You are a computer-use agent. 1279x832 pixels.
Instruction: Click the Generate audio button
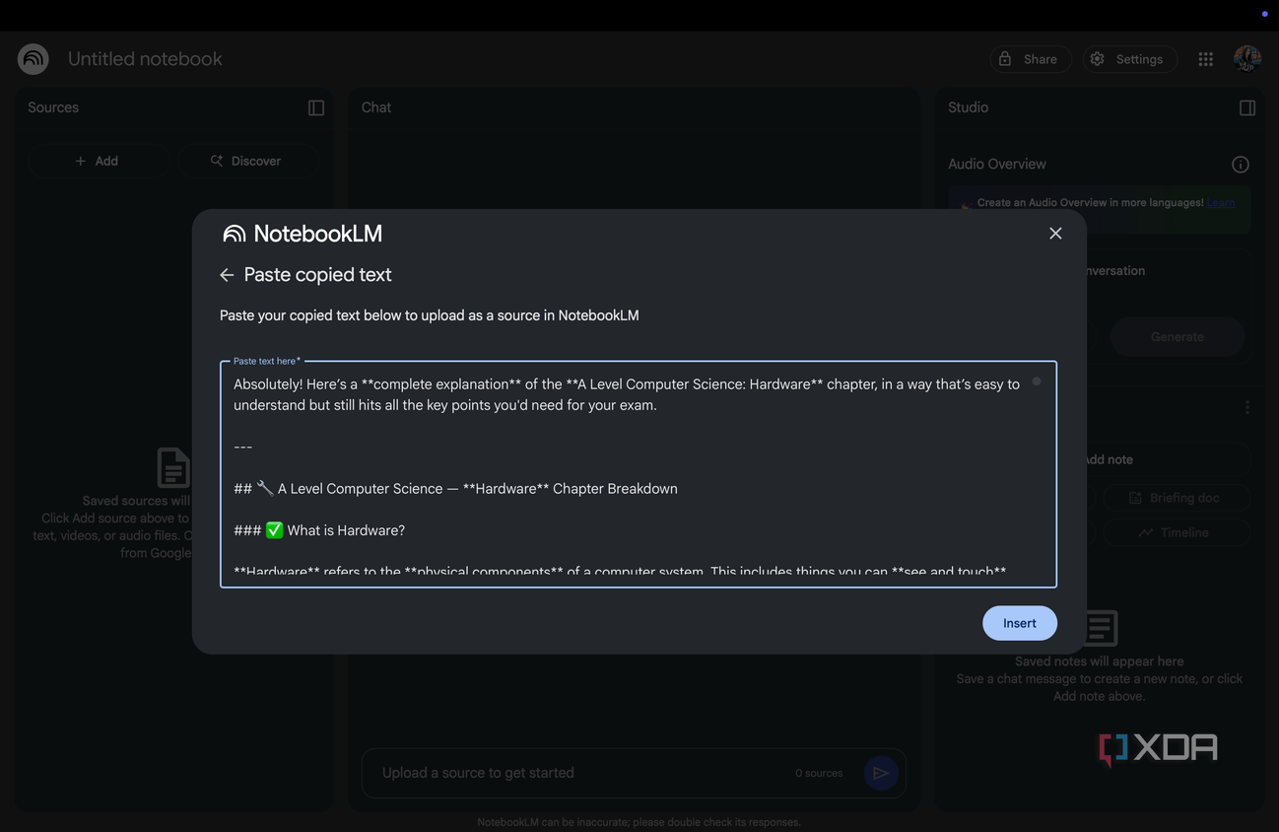coord(1178,337)
